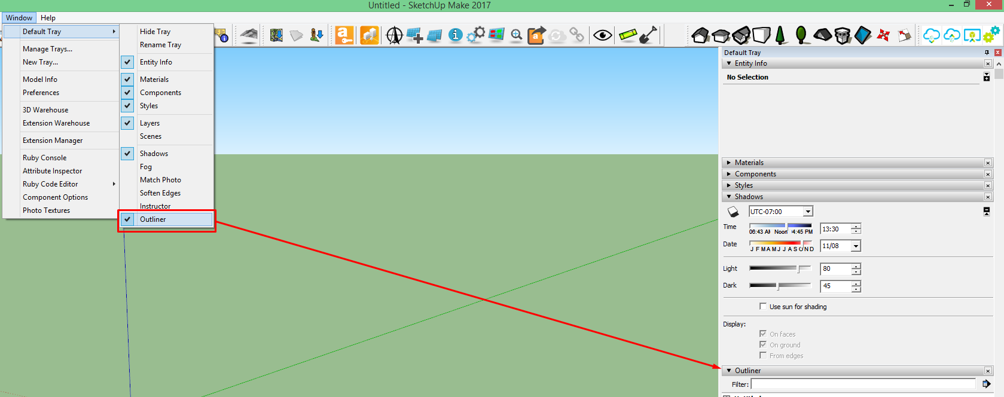Enable Use sun for shading checkbox

[763, 306]
